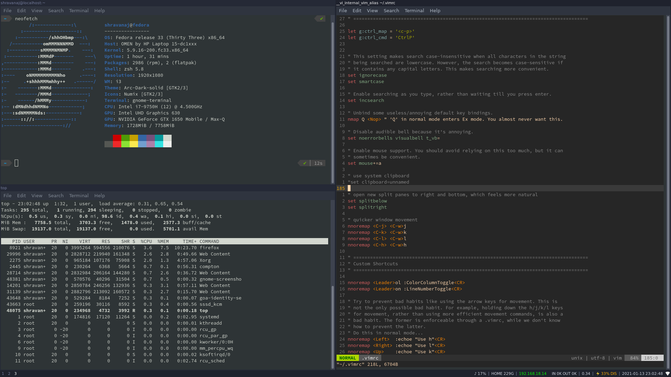Click the HOME 229G disk indicator
671x377 pixels.
tap(503, 374)
